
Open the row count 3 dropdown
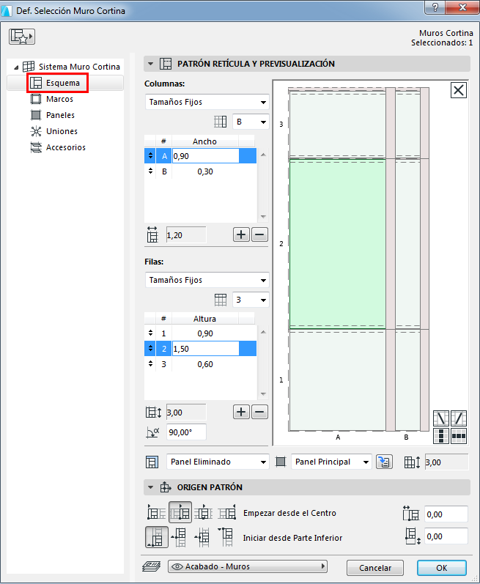pos(251,300)
